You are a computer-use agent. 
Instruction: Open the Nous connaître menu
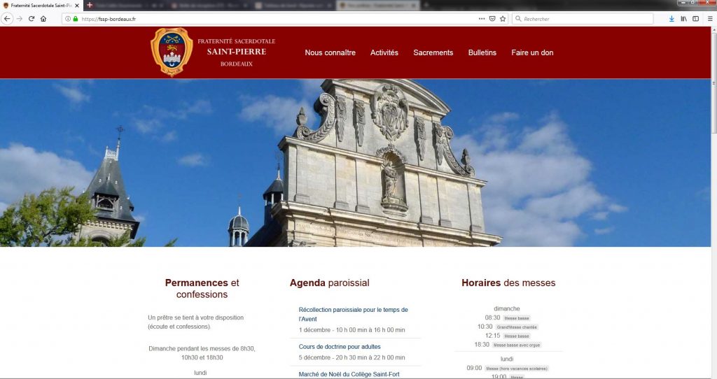[x=330, y=52]
